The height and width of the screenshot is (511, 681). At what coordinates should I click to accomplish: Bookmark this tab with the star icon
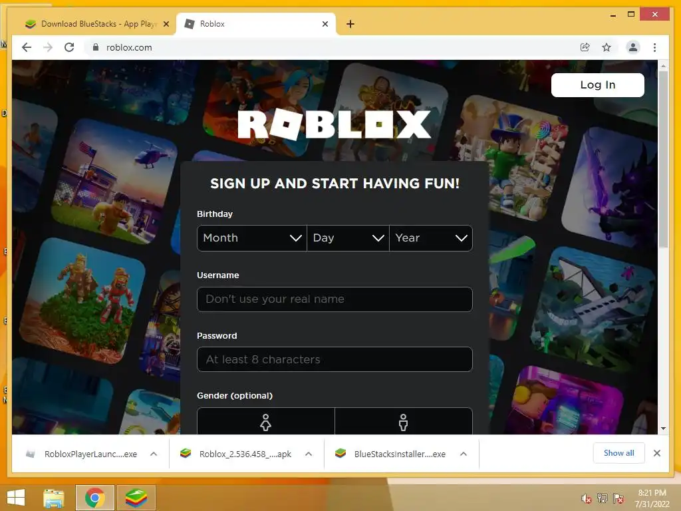(x=607, y=47)
